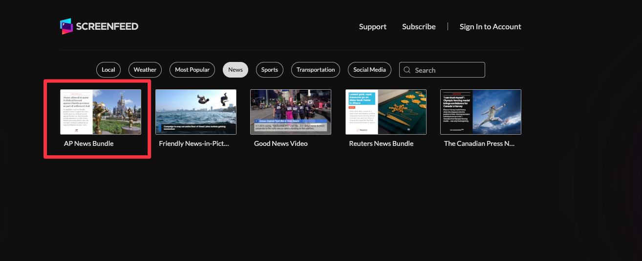The image size is (642, 261).
Task: Open the Transportation category
Action: click(x=316, y=70)
